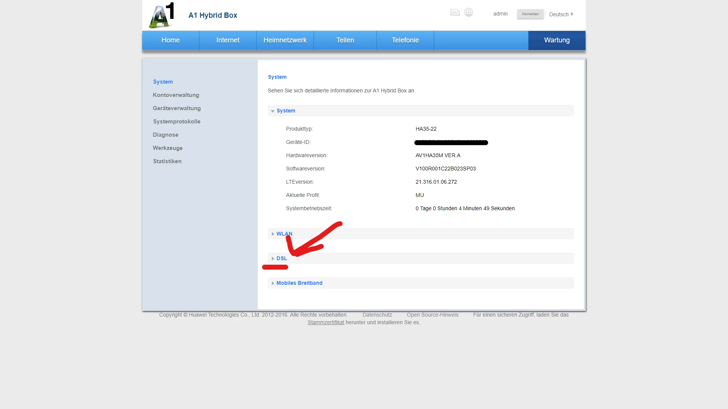The image size is (728, 409).
Task: Click the A1 logo
Action: (162, 16)
